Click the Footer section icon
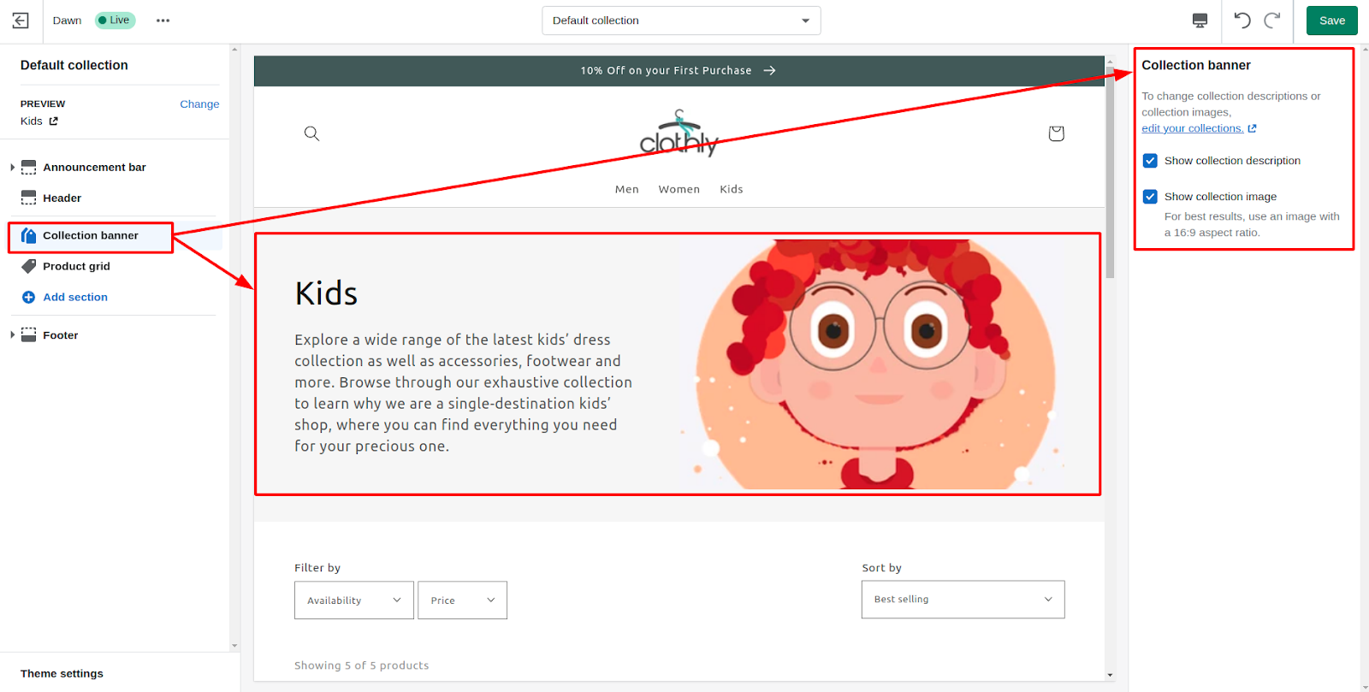Viewport: 1369px width, 692px height. (28, 334)
